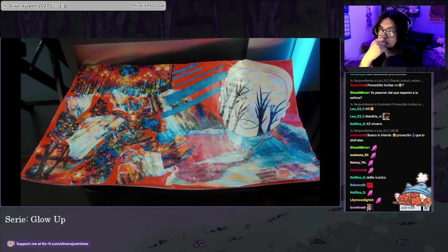Click the Serie: Glow Up caption
448x252 pixels.
[35, 219]
